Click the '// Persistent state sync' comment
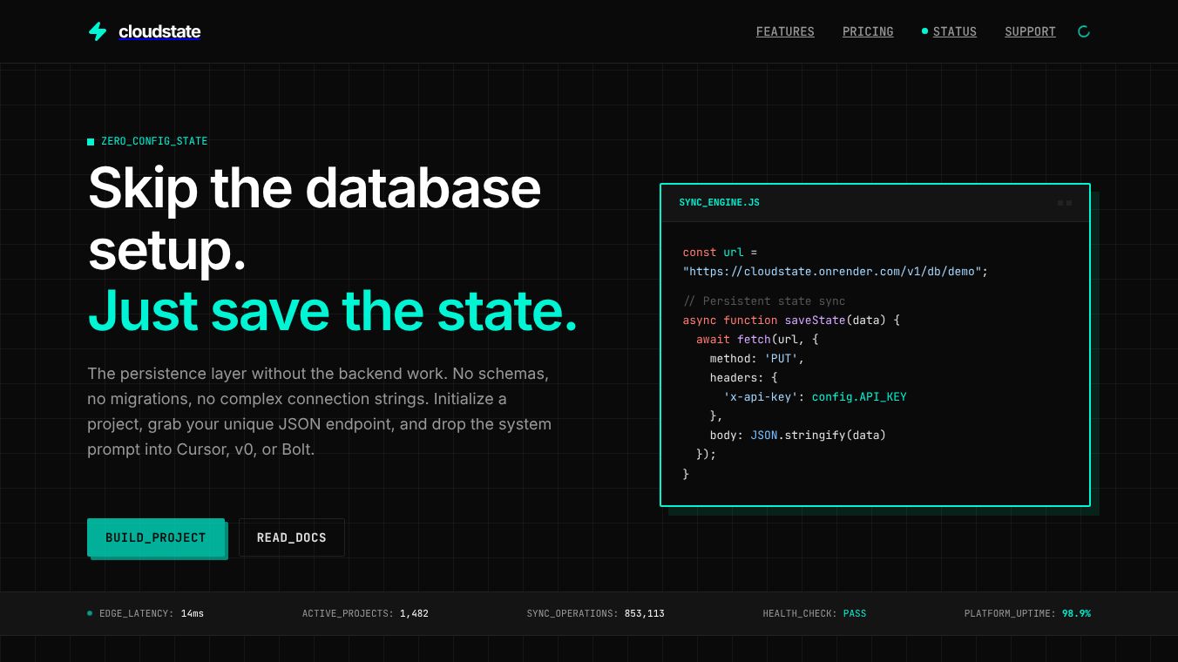Viewport: 1178px width, 662px height. pyautogui.click(x=764, y=301)
